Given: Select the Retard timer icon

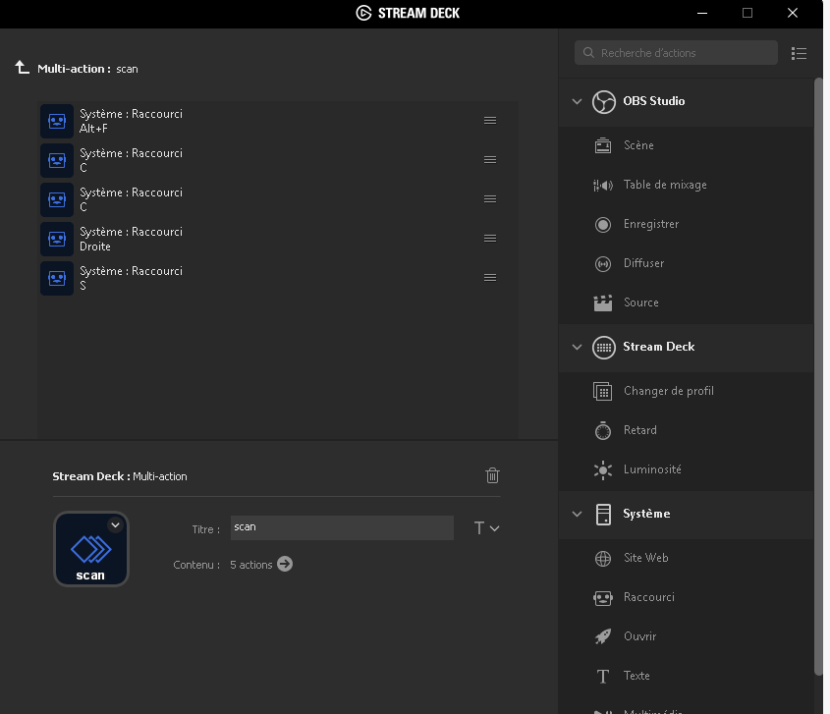Looking at the screenshot, I should (x=603, y=430).
